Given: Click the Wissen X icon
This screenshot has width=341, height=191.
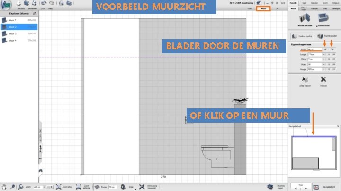Looking at the screenshot, I should (323, 80).
